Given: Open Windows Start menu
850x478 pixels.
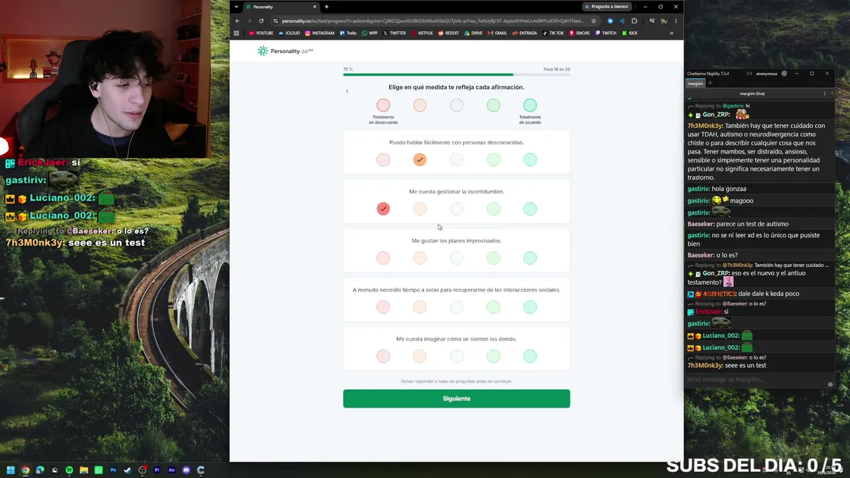Looking at the screenshot, I should pyautogui.click(x=11, y=470).
